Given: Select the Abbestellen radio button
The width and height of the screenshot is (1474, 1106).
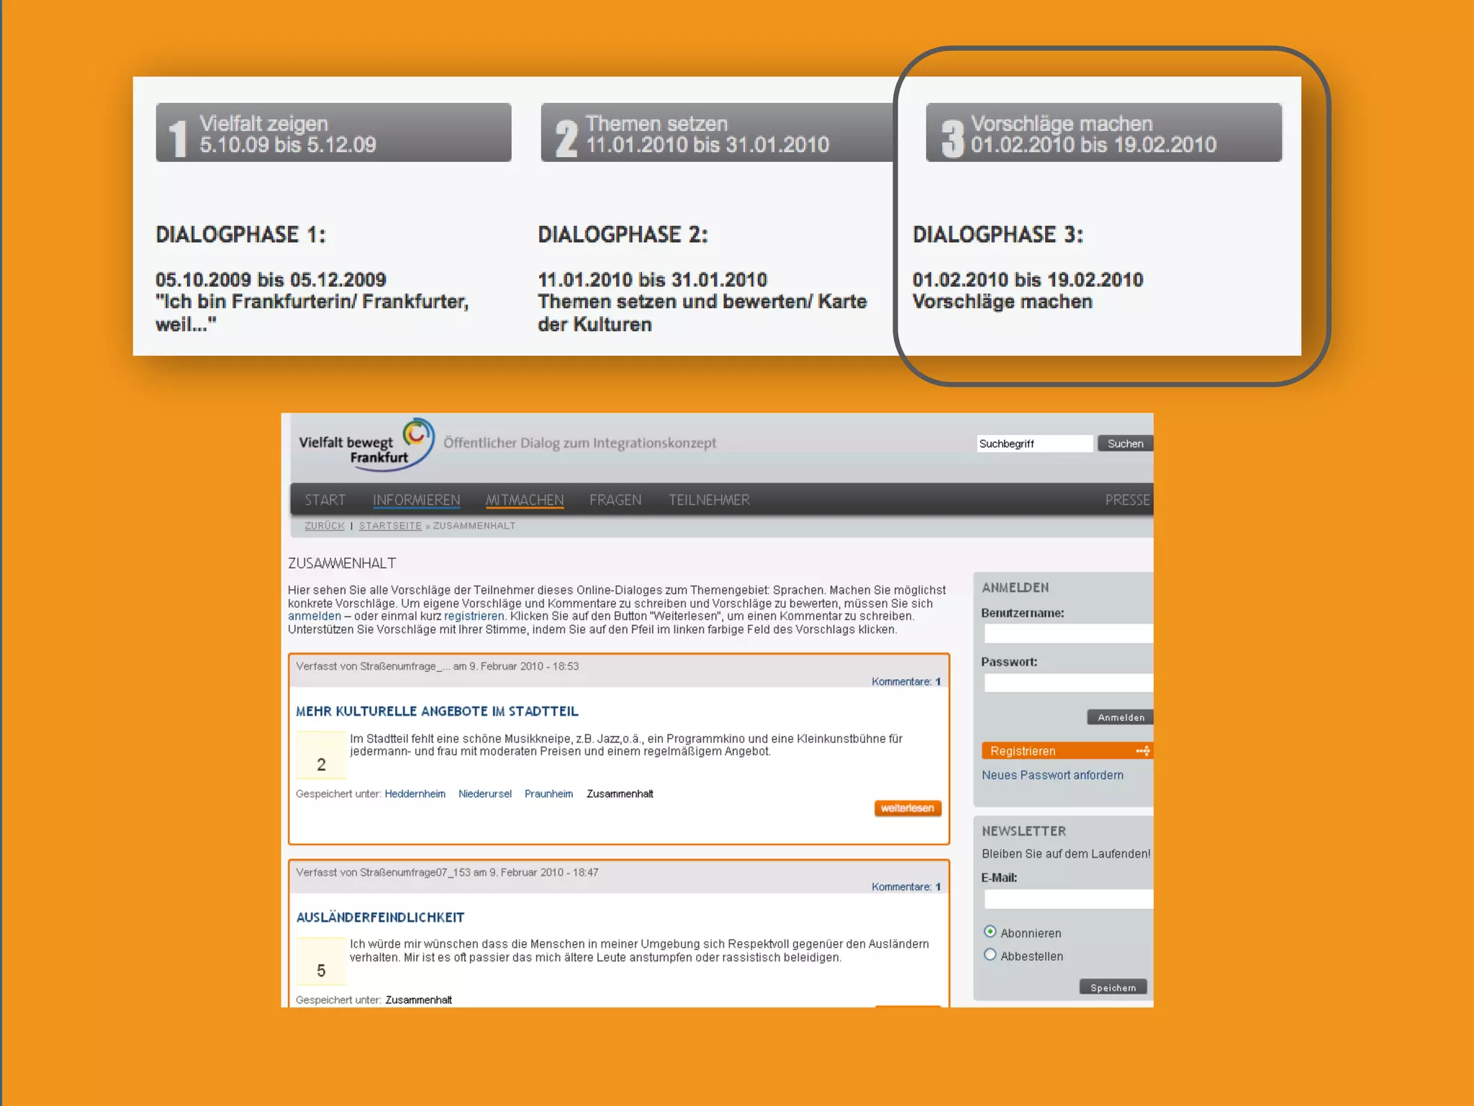Looking at the screenshot, I should click(990, 955).
